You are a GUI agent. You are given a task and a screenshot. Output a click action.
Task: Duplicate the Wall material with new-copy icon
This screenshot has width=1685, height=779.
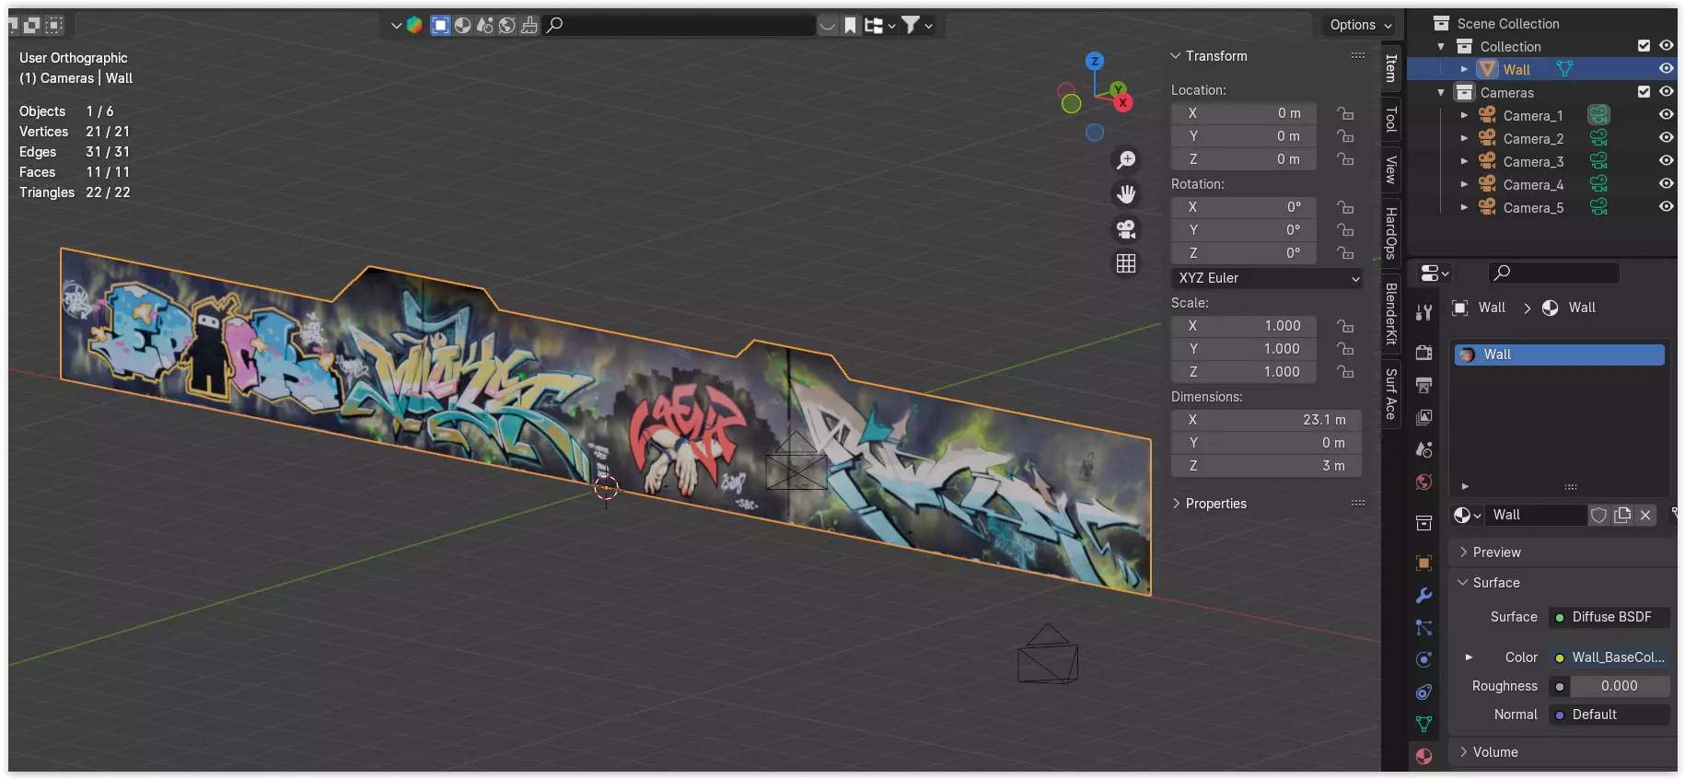[x=1622, y=515]
